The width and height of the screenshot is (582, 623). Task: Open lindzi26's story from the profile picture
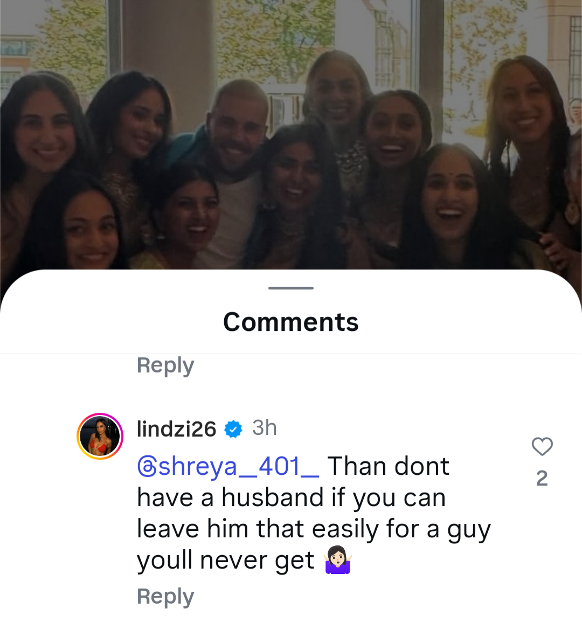[100, 436]
